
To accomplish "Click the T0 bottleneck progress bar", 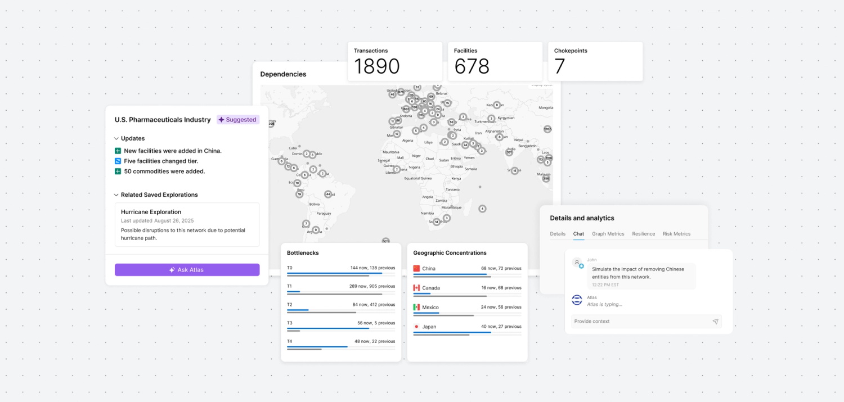I will click(341, 274).
